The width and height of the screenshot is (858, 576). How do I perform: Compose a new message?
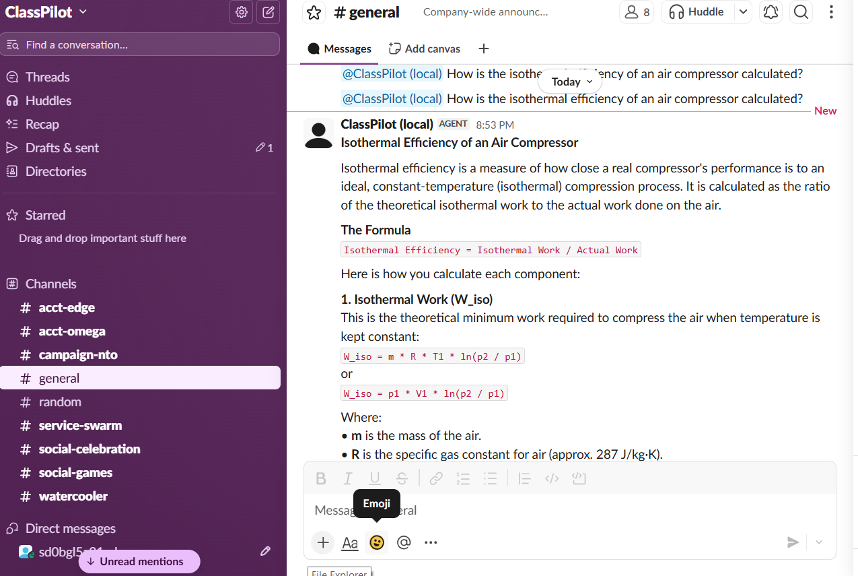268,12
